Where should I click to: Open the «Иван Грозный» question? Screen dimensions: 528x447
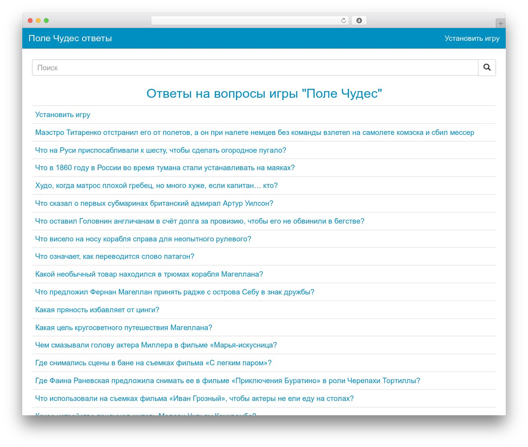point(194,398)
